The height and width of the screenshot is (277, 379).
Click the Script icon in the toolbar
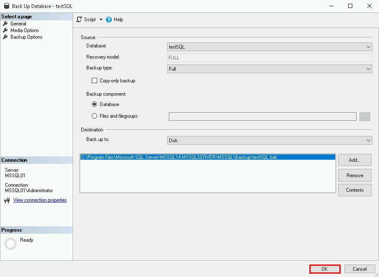[79, 20]
